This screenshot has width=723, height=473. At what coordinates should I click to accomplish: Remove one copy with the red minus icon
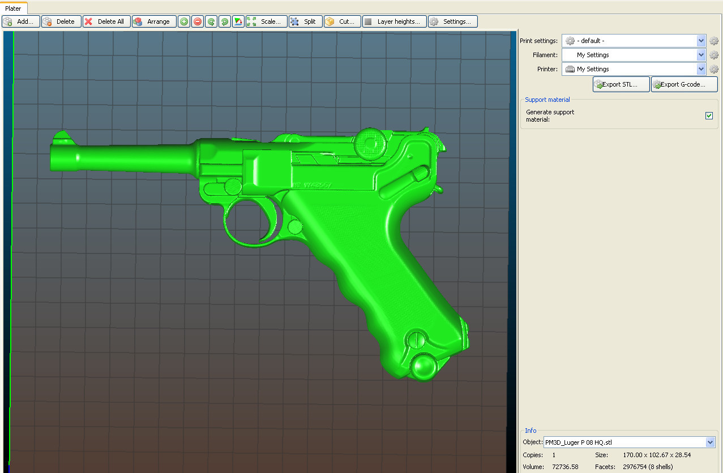pyautogui.click(x=198, y=21)
